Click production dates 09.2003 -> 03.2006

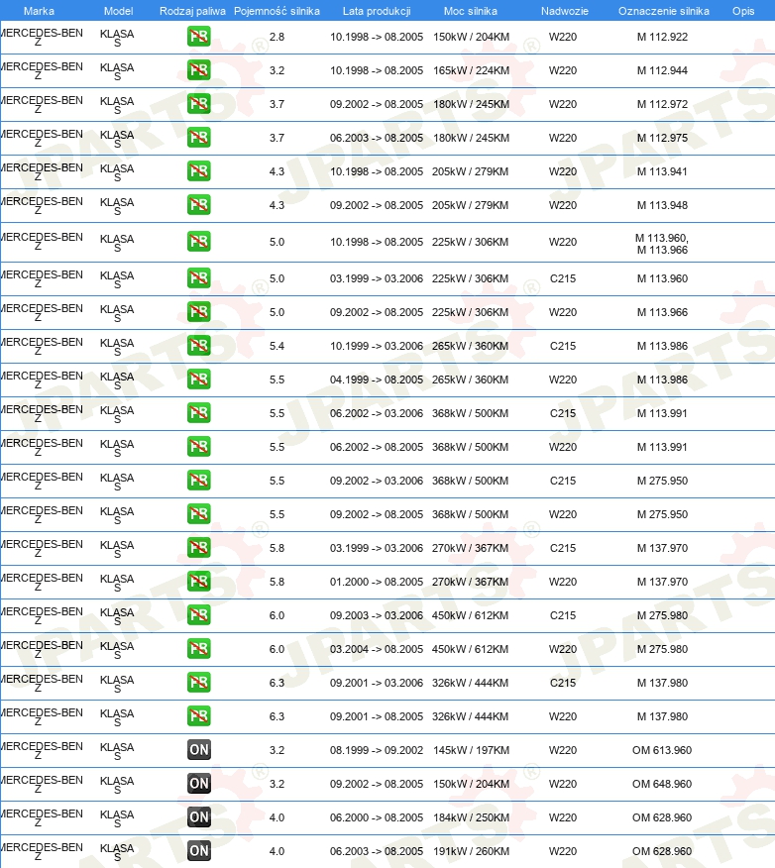pyautogui.click(x=377, y=615)
